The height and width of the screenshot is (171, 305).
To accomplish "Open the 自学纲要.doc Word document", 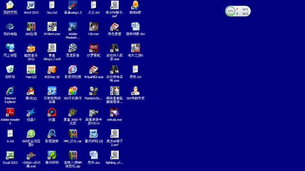I will 135,27.
